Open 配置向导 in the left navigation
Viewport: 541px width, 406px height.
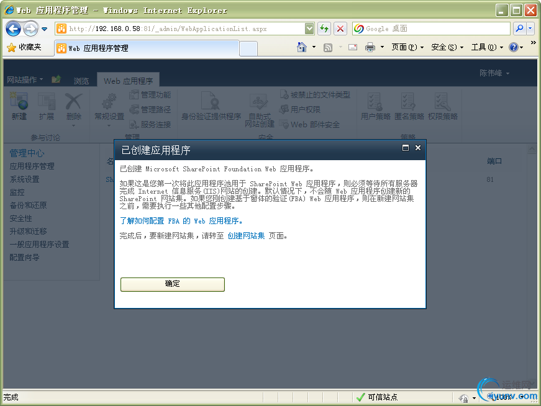point(24,258)
